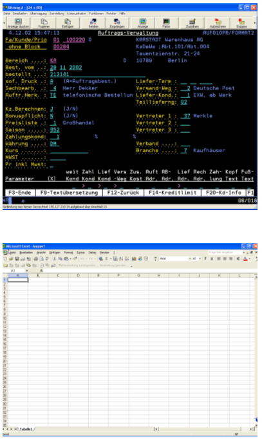262x441 pixels.
Task: Open the Arial font name dropdown
Action: [x=189, y=259]
